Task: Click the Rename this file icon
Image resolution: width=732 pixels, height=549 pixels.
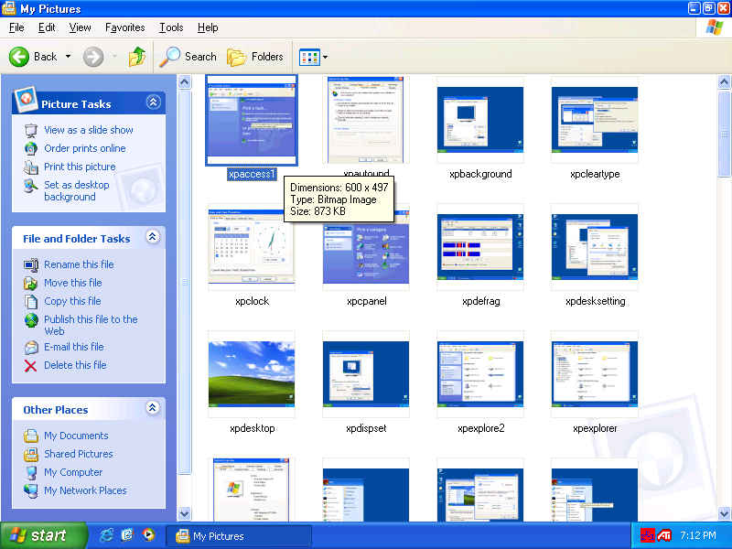Action: (x=31, y=264)
